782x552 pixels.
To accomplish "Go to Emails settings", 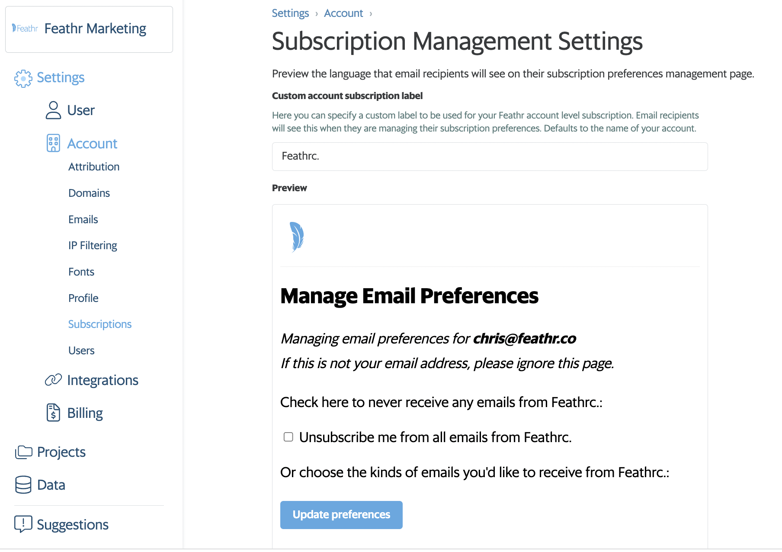I will click(x=83, y=219).
